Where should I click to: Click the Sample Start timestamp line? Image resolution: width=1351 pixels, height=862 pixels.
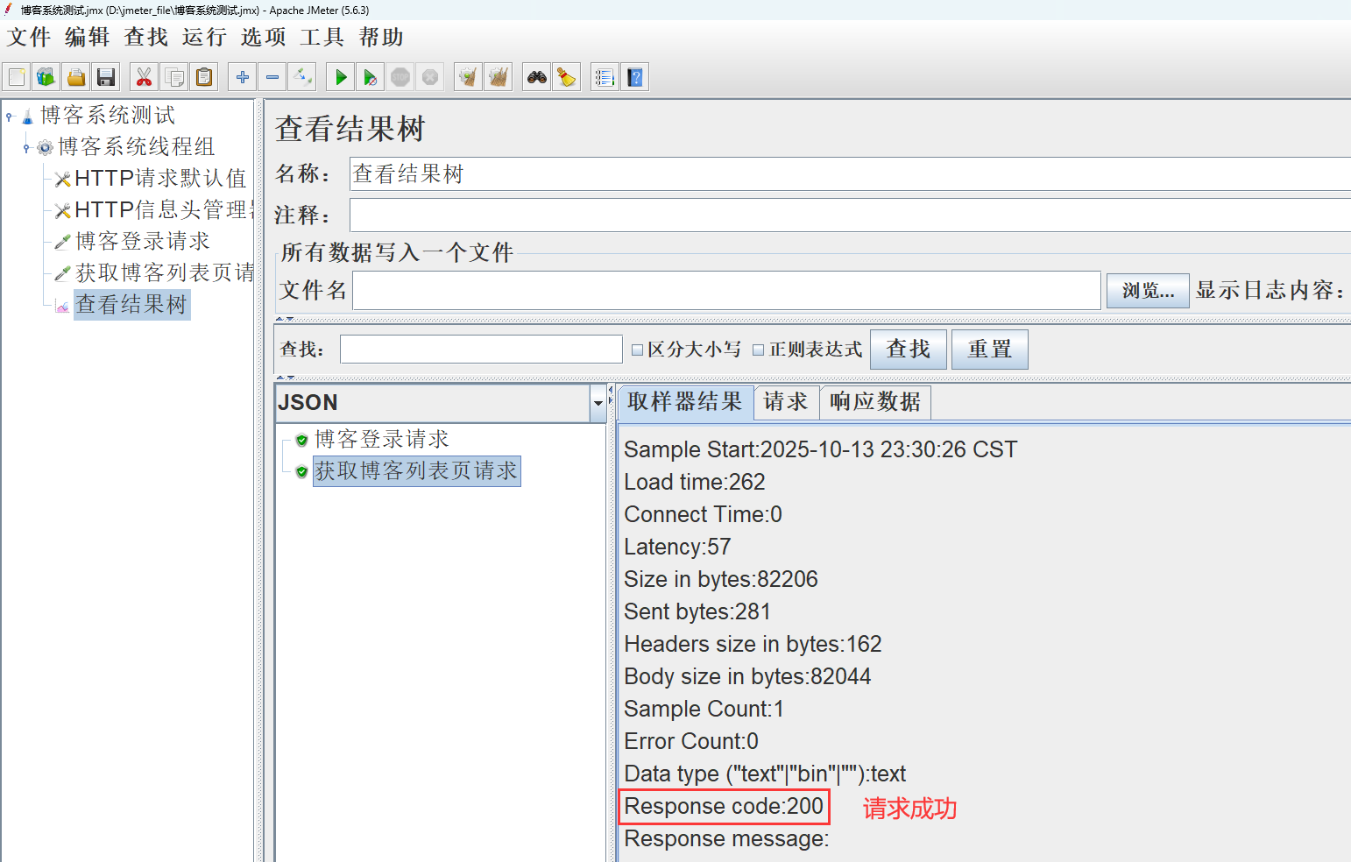pos(821,450)
